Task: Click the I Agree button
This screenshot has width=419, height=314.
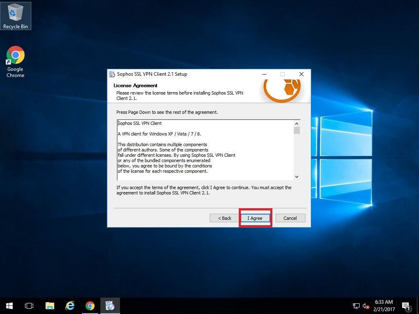Action: pos(255,218)
